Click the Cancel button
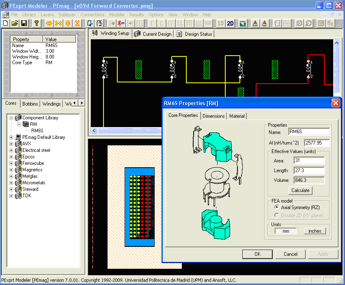Screen dimensions: 345x285 [x=290, y=254]
